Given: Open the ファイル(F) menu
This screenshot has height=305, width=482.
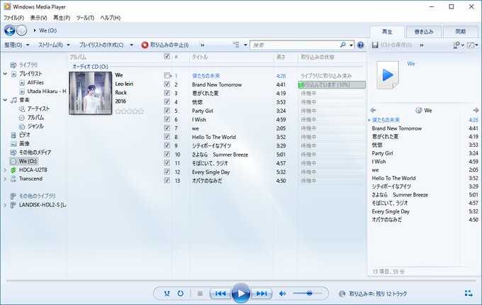Looking at the screenshot, I should click(x=13, y=18).
